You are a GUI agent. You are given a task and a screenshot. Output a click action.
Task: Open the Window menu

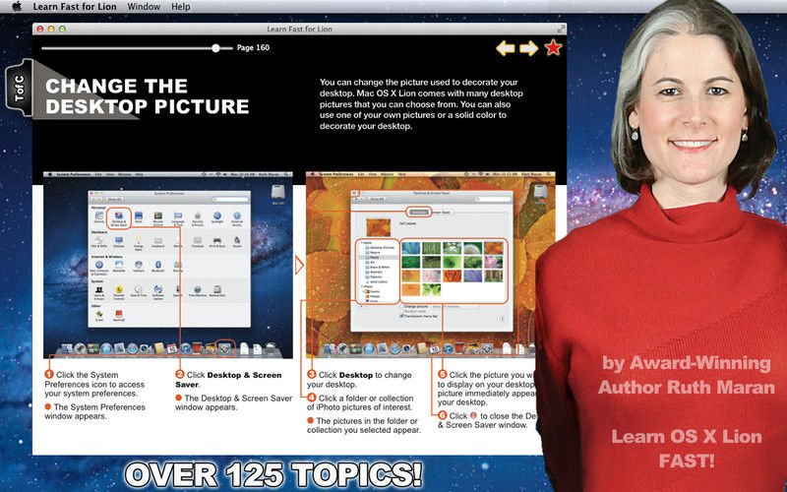(x=144, y=7)
